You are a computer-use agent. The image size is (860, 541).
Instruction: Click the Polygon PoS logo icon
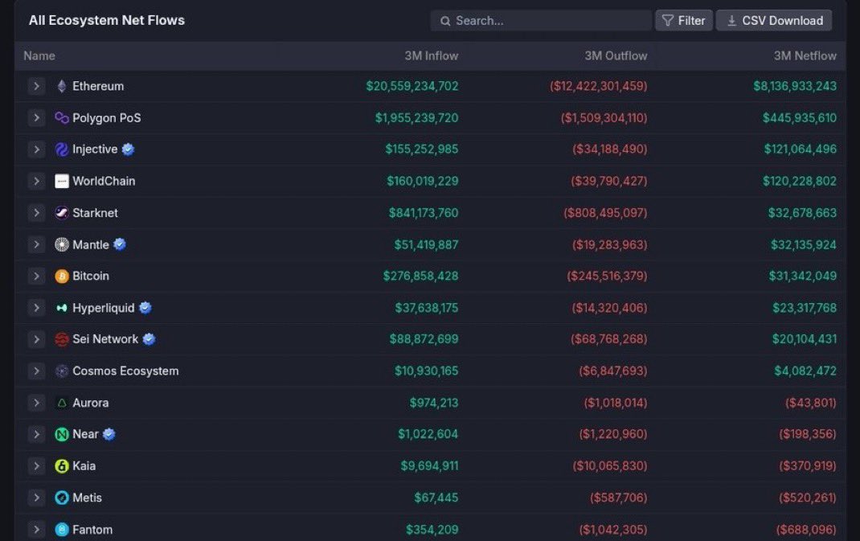click(x=61, y=118)
